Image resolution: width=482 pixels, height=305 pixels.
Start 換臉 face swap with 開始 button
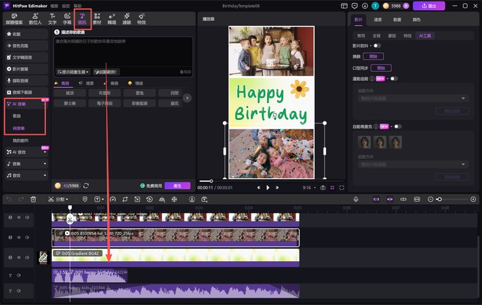[x=373, y=56]
